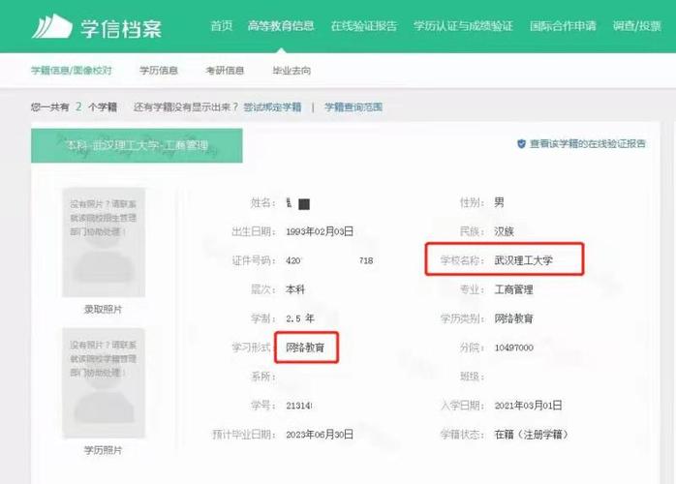Image resolution: width=676 pixels, height=484 pixels.
Task: Switch to the 毕业去向 tab
Action: click(x=292, y=71)
